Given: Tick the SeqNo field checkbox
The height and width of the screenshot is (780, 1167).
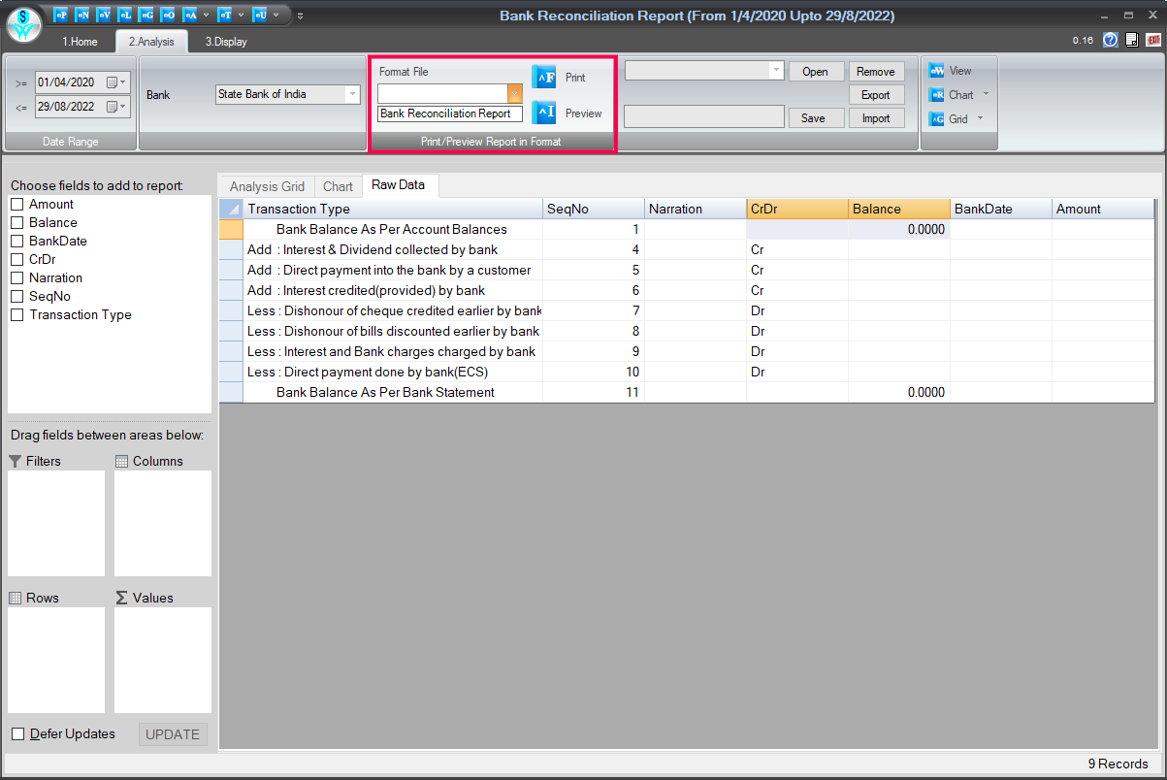Looking at the screenshot, I should tap(17, 297).
